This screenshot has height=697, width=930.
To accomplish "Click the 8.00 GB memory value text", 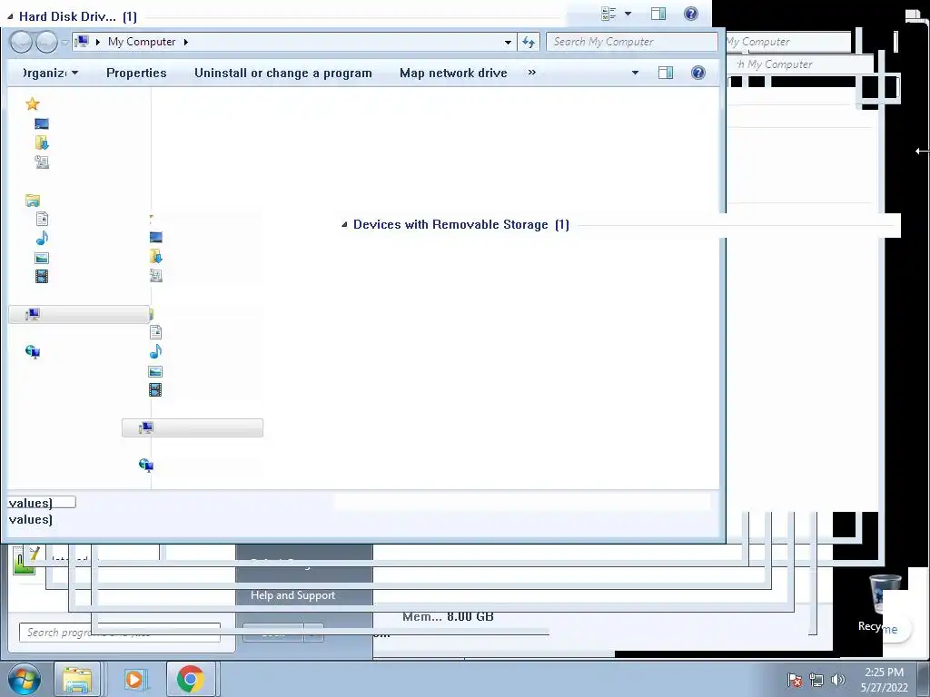I will pos(470,616).
